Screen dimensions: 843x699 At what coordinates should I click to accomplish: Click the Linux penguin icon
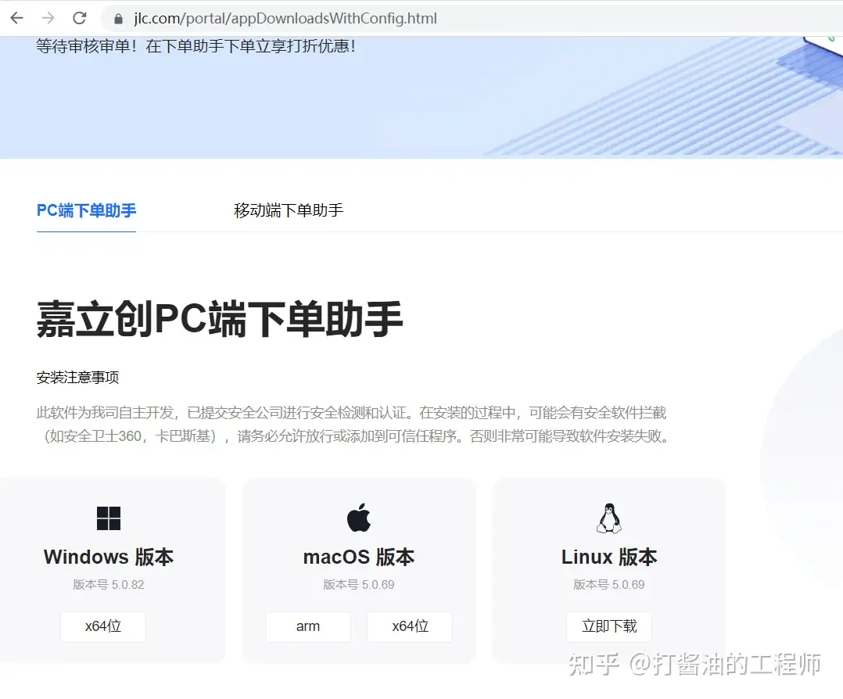coord(609,515)
